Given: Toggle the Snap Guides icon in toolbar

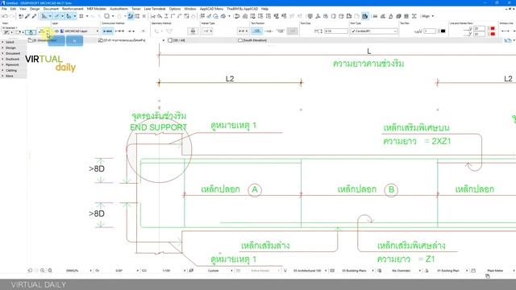Looking at the screenshot, I should [x=56, y=16].
